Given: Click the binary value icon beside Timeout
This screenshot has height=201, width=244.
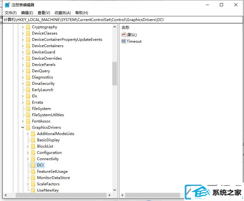Looking at the screenshot, I should click(123, 41).
